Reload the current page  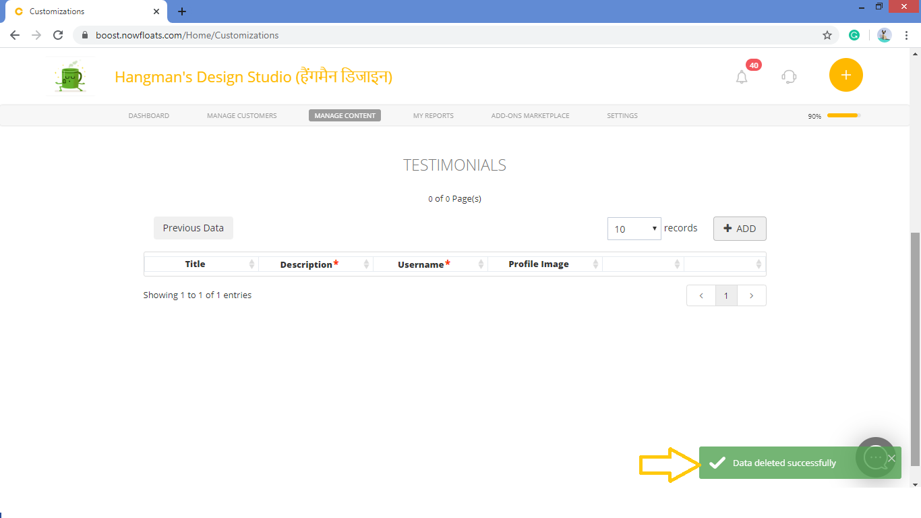click(x=58, y=35)
